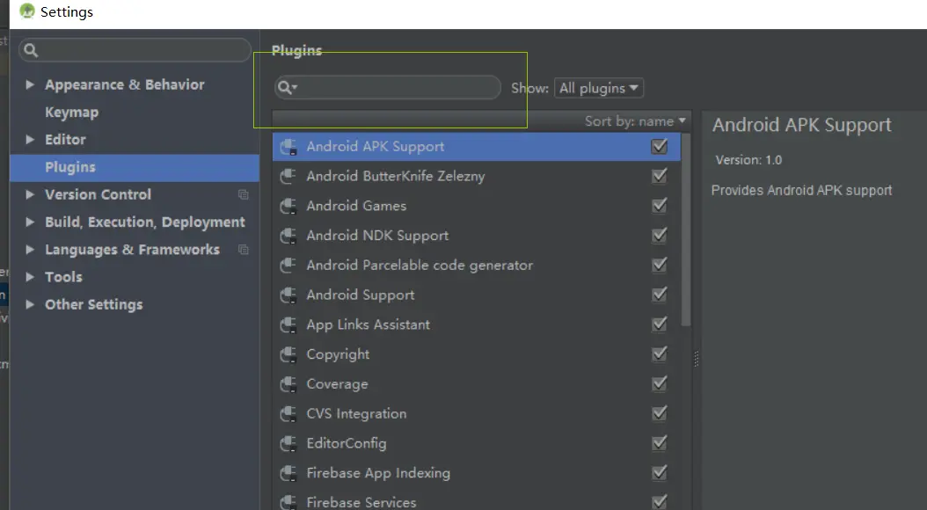The image size is (927, 510).
Task: Click the splitter handle beside plugin list
Action: coord(696,359)
